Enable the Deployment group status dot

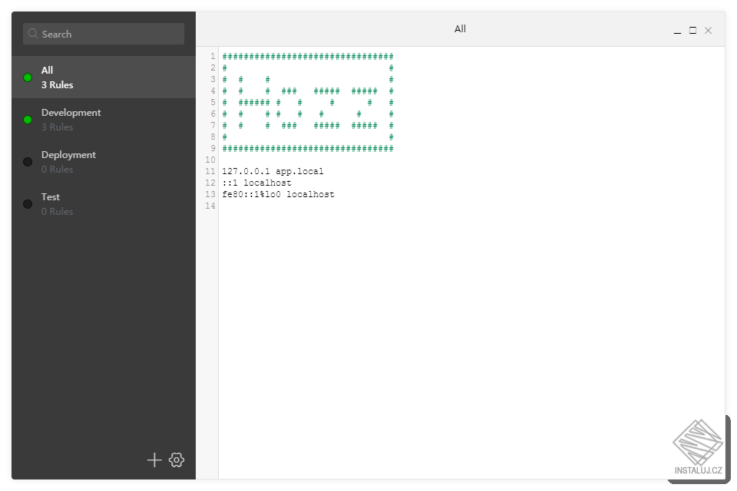coord(28,162)
